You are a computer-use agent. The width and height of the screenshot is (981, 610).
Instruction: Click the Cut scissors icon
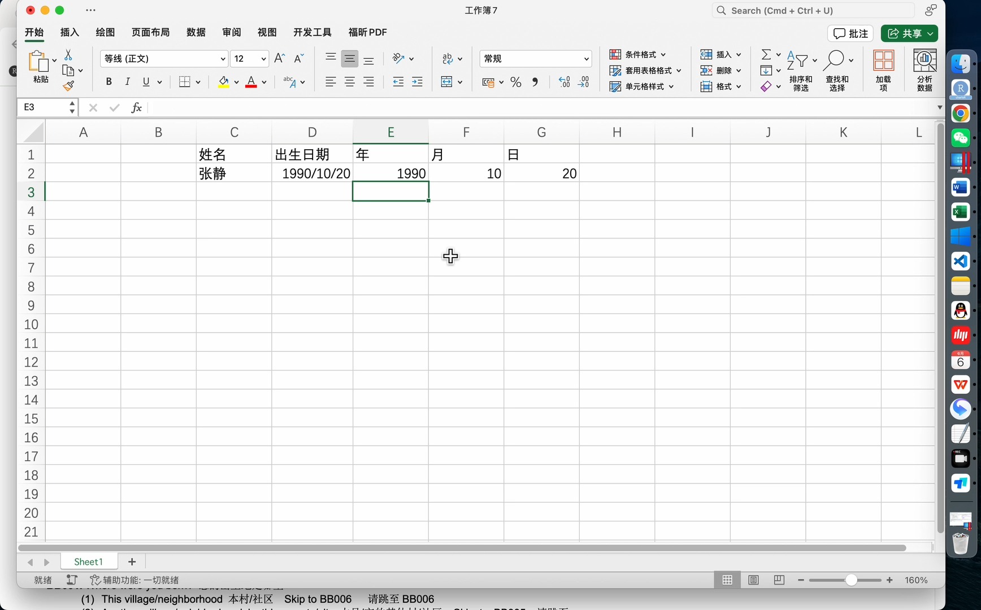68,54
